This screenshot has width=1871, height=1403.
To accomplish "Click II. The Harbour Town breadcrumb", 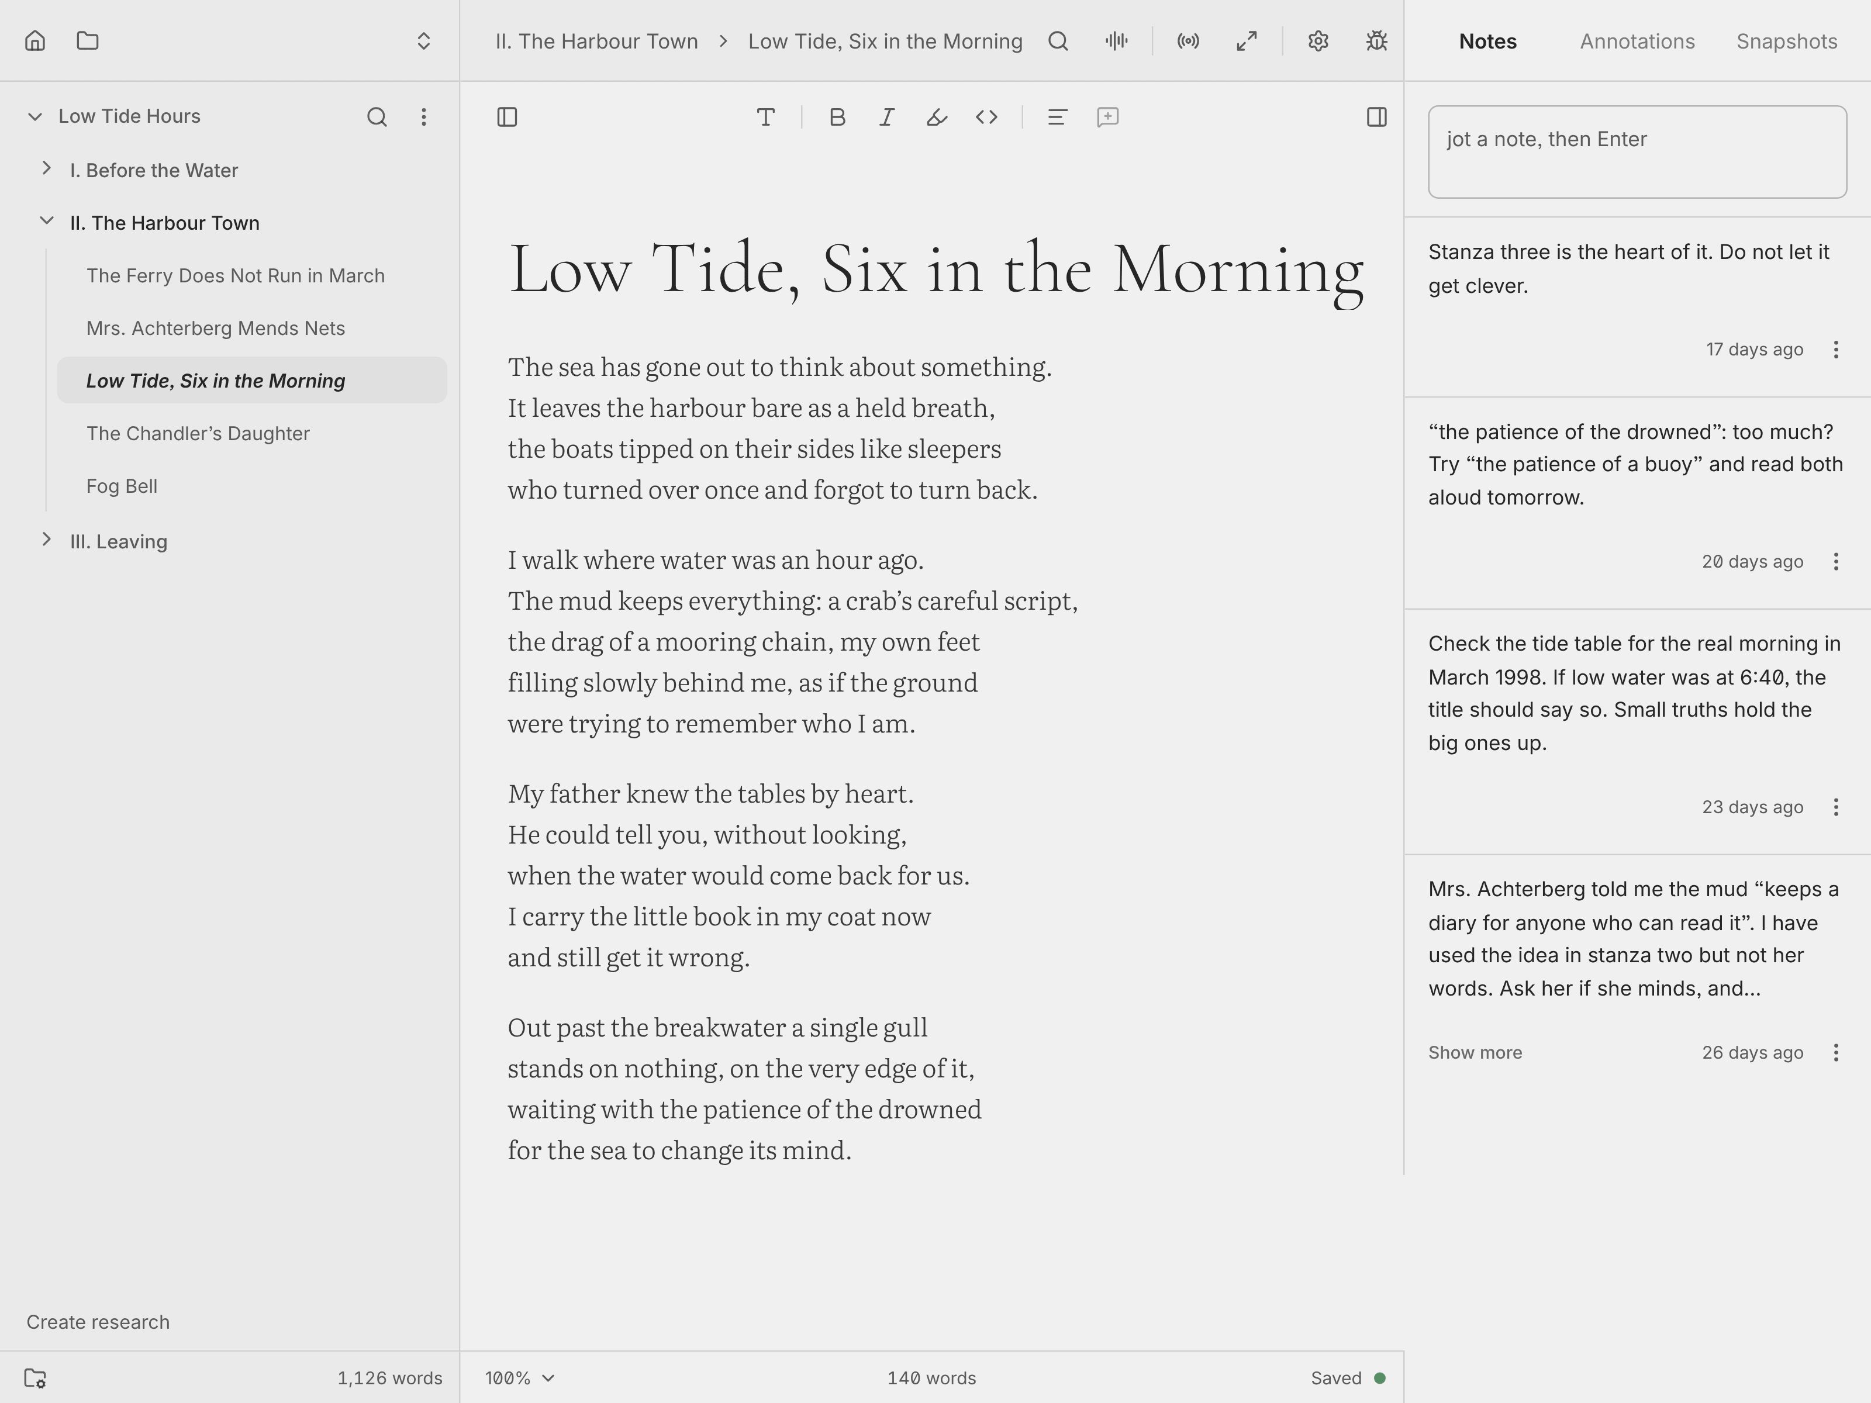I will [x=596, y=42].
